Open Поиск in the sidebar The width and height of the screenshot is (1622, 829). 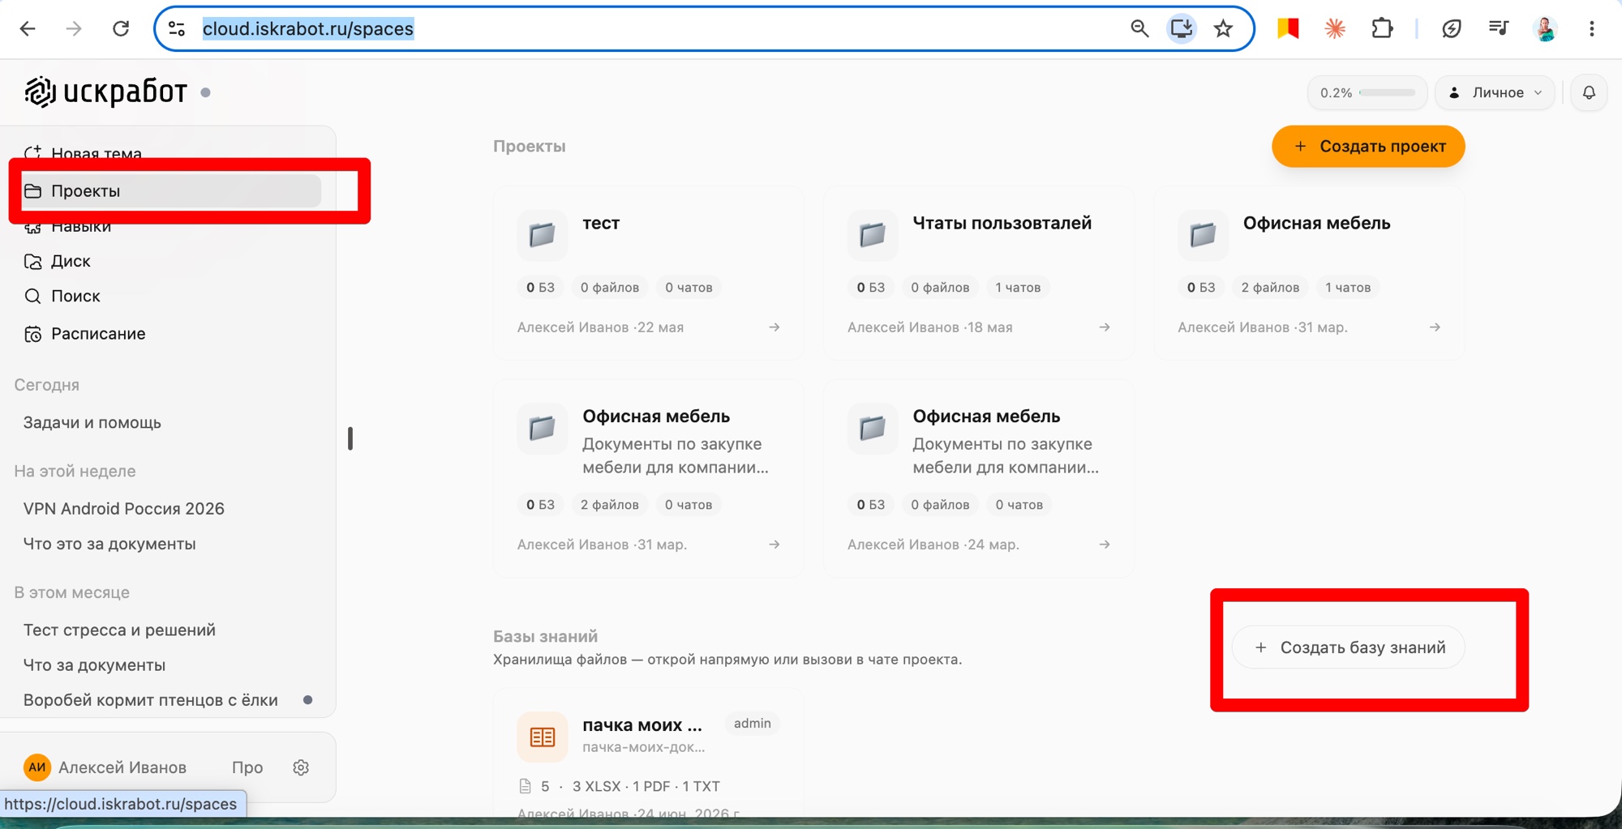[x=75, y=296]
